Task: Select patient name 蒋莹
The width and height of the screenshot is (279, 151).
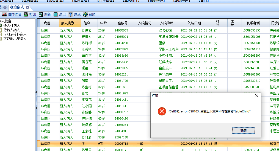Action: [85, 93]
